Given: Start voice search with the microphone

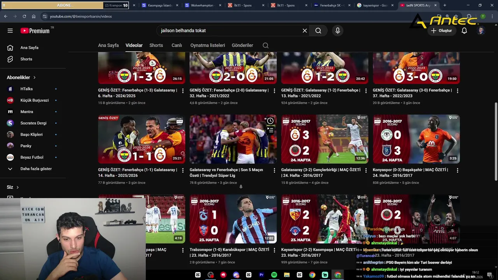Looking at the screenshot, I should [x=337, y=31].
